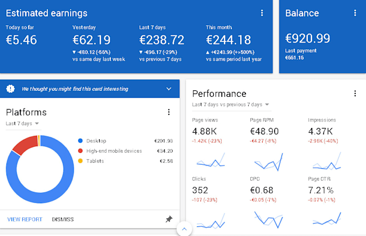Click the Page RPM sparkline chart

point(266,160)
